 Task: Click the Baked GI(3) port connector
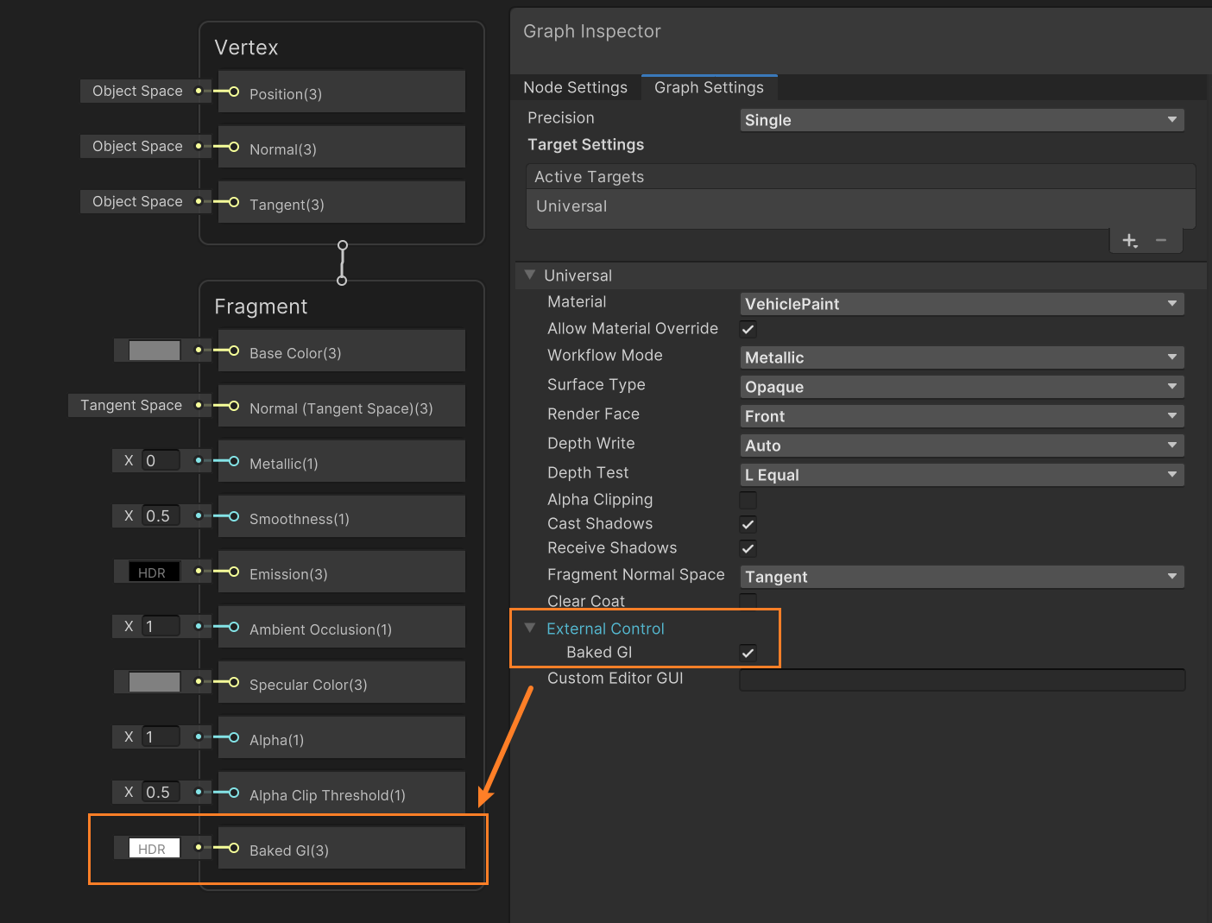click(233, 848)
